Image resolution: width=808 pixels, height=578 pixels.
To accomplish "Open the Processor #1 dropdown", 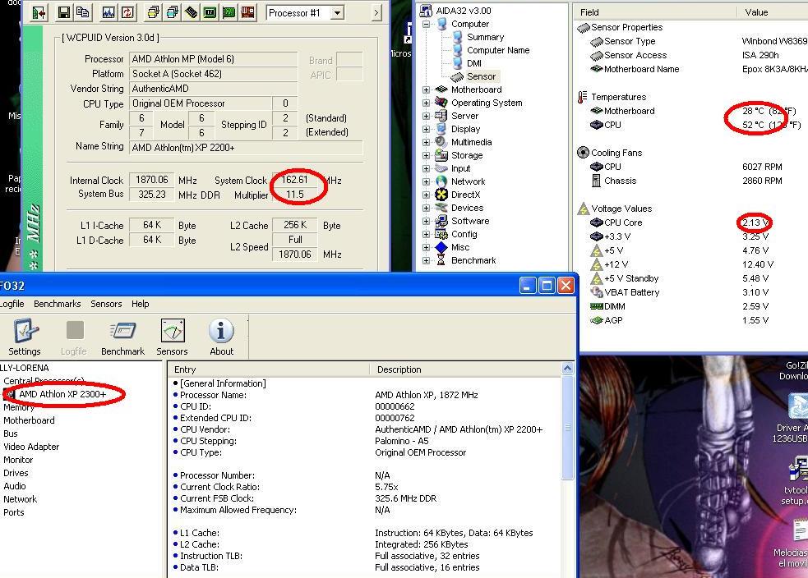I will [x=337, y=12].
